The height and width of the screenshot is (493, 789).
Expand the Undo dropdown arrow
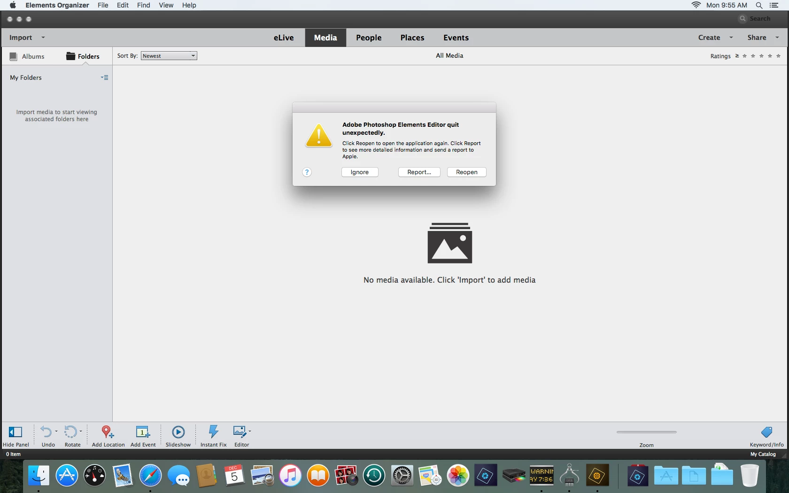coord(56,431)
